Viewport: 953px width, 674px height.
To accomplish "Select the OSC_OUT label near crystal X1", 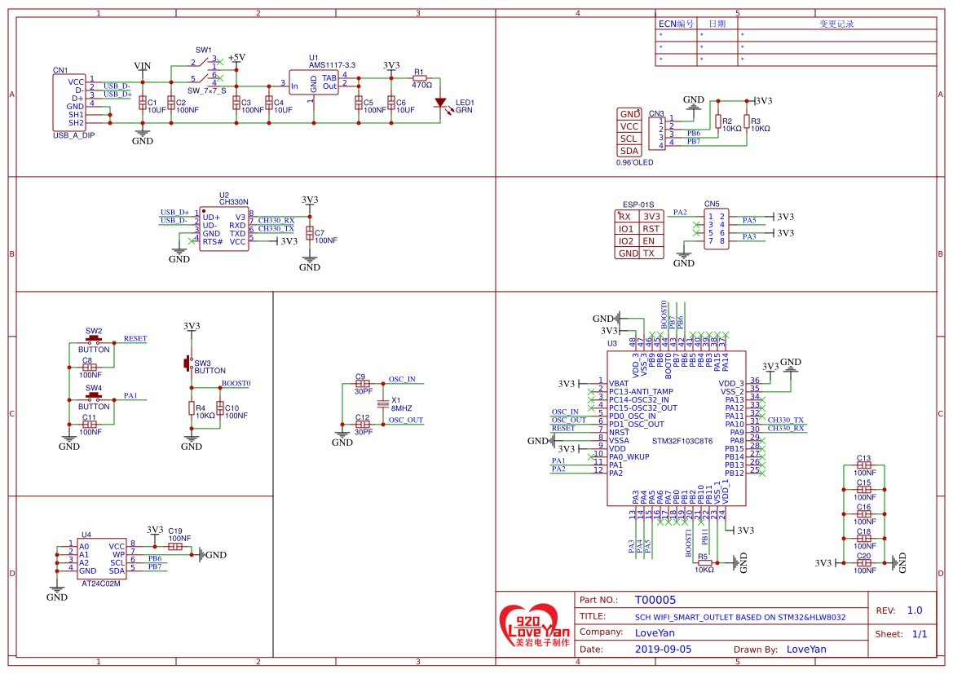I will coord(406,420).
